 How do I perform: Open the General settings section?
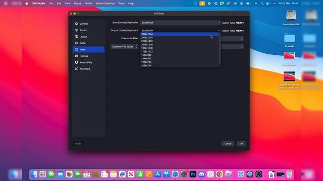pyautogui.click(x=89, y=24)
